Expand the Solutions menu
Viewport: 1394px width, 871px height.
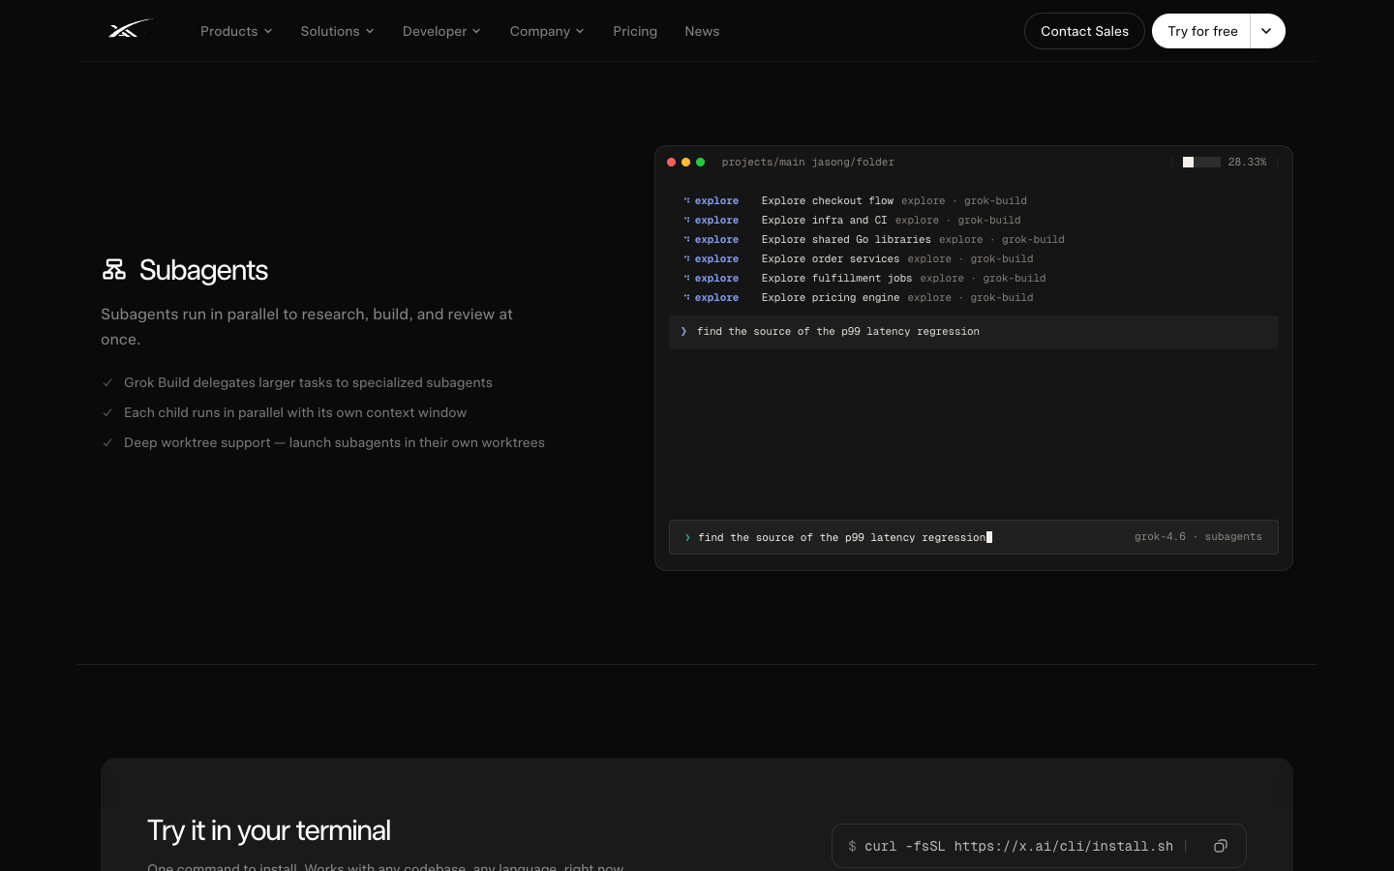coord(337,31)
